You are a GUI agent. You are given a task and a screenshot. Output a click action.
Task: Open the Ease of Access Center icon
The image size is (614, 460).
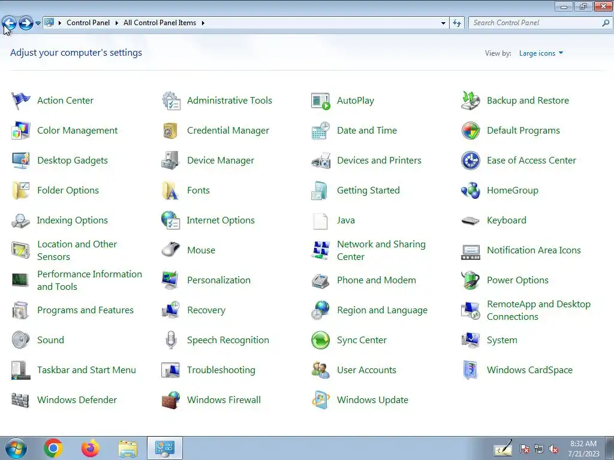click(x=470, y=161)
